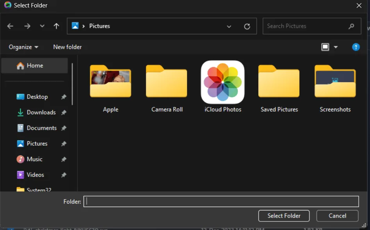The height and width of the screenshot is (230, 370).
Task: Click the pin icon next to Videos
Action: [x=64, y=175]
